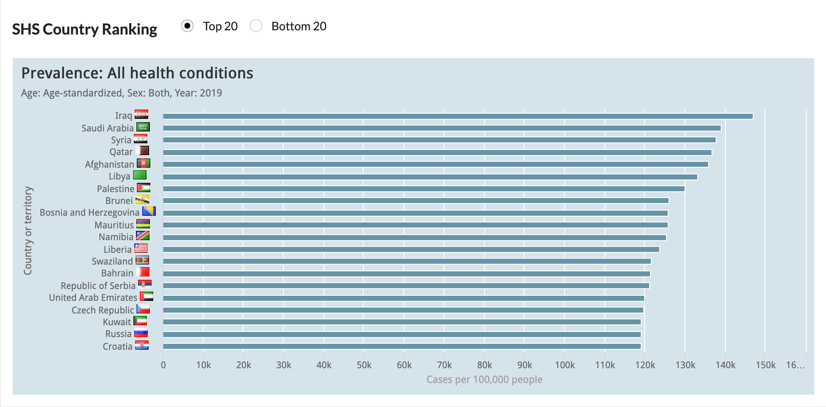The width and height of the screenshot is (826, 407).
Task: Select the Top 20 radio button
Action: tap(187, 26)
